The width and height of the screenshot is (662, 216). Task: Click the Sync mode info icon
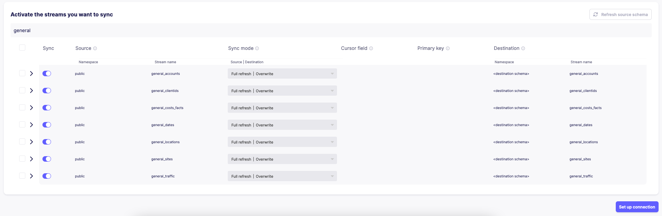point(257,49)
